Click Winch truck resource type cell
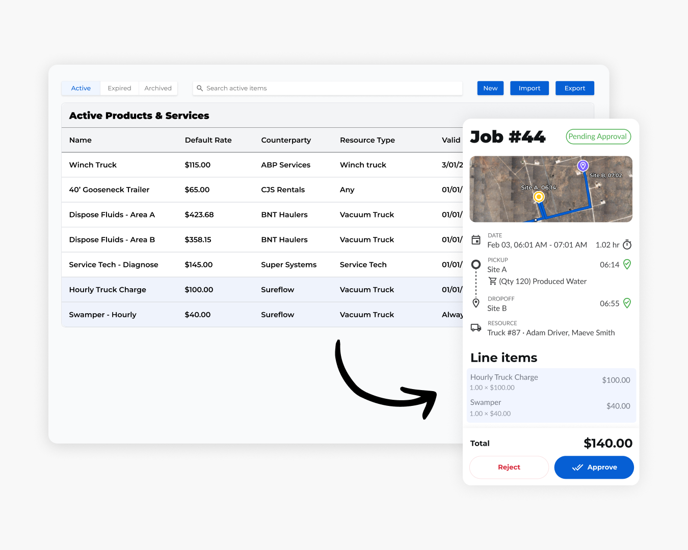Viewport: 688px width, 550px height. (363, 165)
